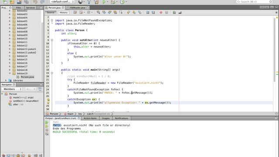Open the Notifications tab
The width and height of the screenshot is (279, 157).
(x=122, y=118)
